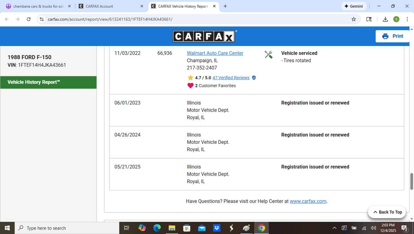Bookmark this page with star icon
Viewport: 414px width, 234px height.
click(x=354, y=19)
